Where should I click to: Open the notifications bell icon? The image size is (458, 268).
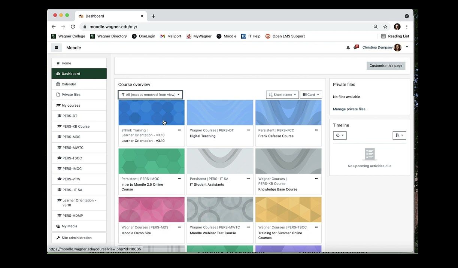click(x=348, y=48)
